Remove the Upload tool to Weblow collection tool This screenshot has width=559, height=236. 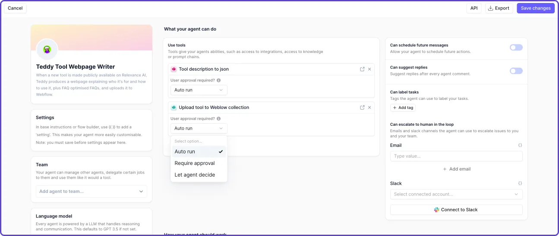(x=370, y=107)
